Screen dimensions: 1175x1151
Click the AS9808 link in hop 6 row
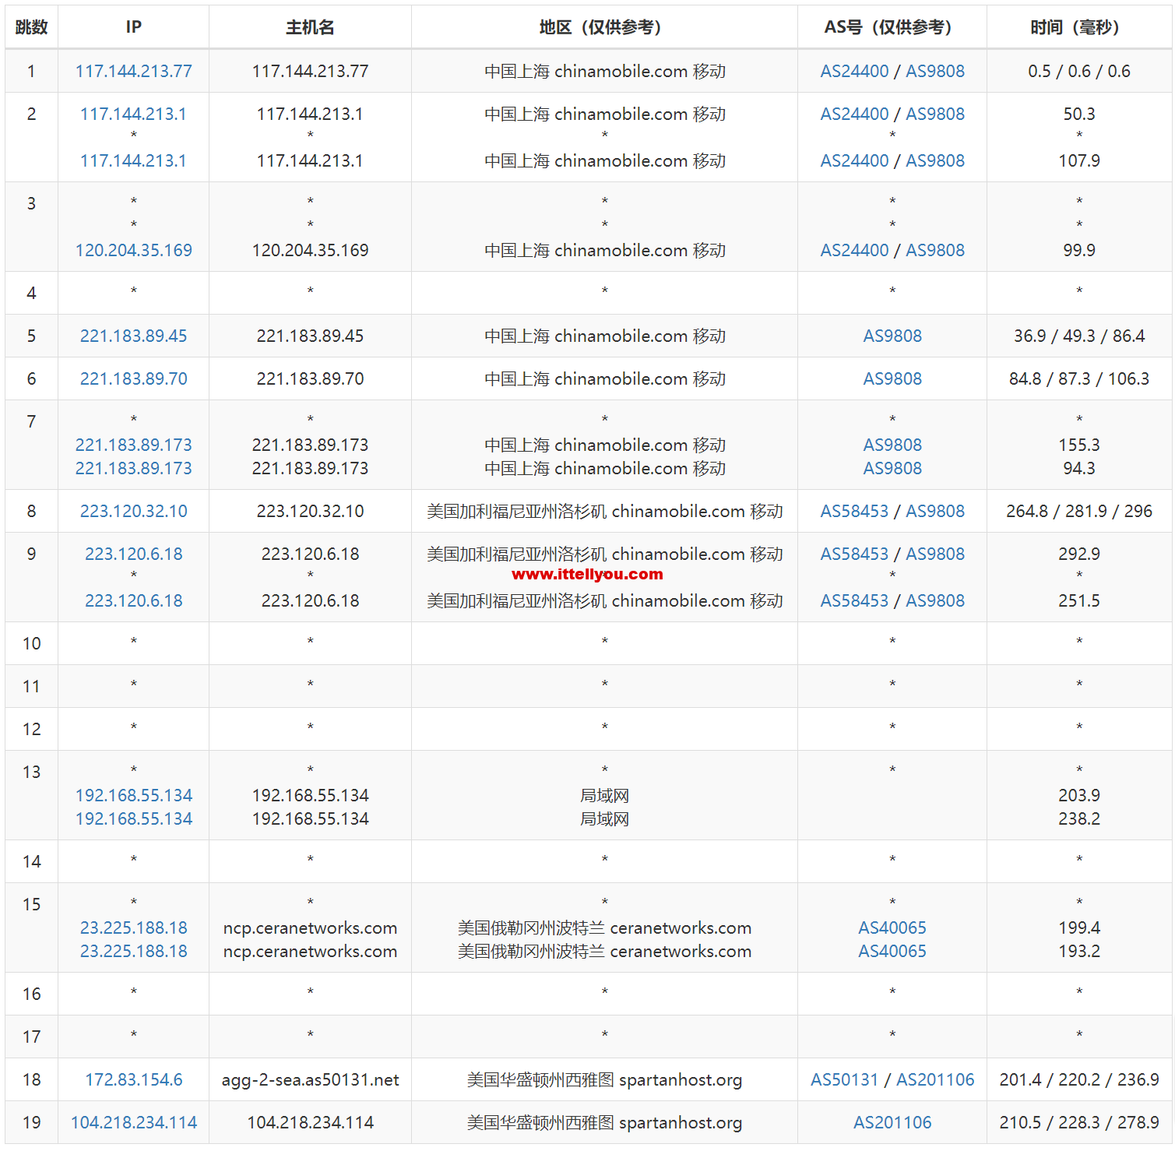[892, 378]
